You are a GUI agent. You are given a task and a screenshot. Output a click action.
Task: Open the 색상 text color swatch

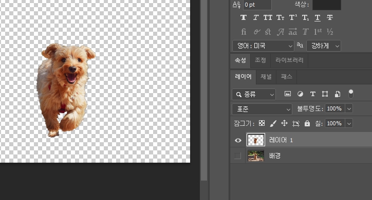point(327,5)
